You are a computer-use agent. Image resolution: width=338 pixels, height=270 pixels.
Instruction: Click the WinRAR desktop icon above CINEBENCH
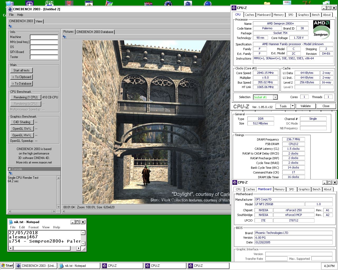coord(148,3)
